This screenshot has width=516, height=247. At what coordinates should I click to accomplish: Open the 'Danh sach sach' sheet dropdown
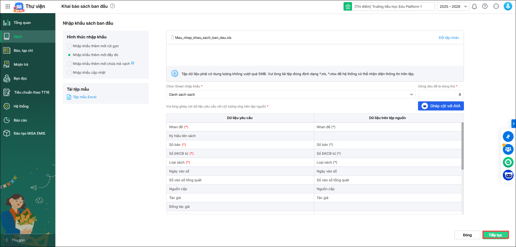pyautogui.click(x=290, y=94)
